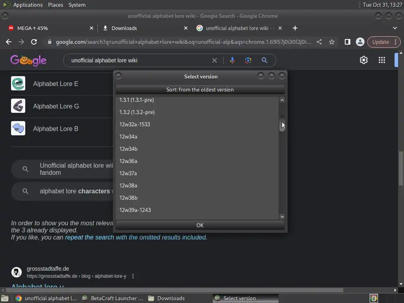Go back to the previous page in Chrome
404x303 pixels.
[9, 42]
